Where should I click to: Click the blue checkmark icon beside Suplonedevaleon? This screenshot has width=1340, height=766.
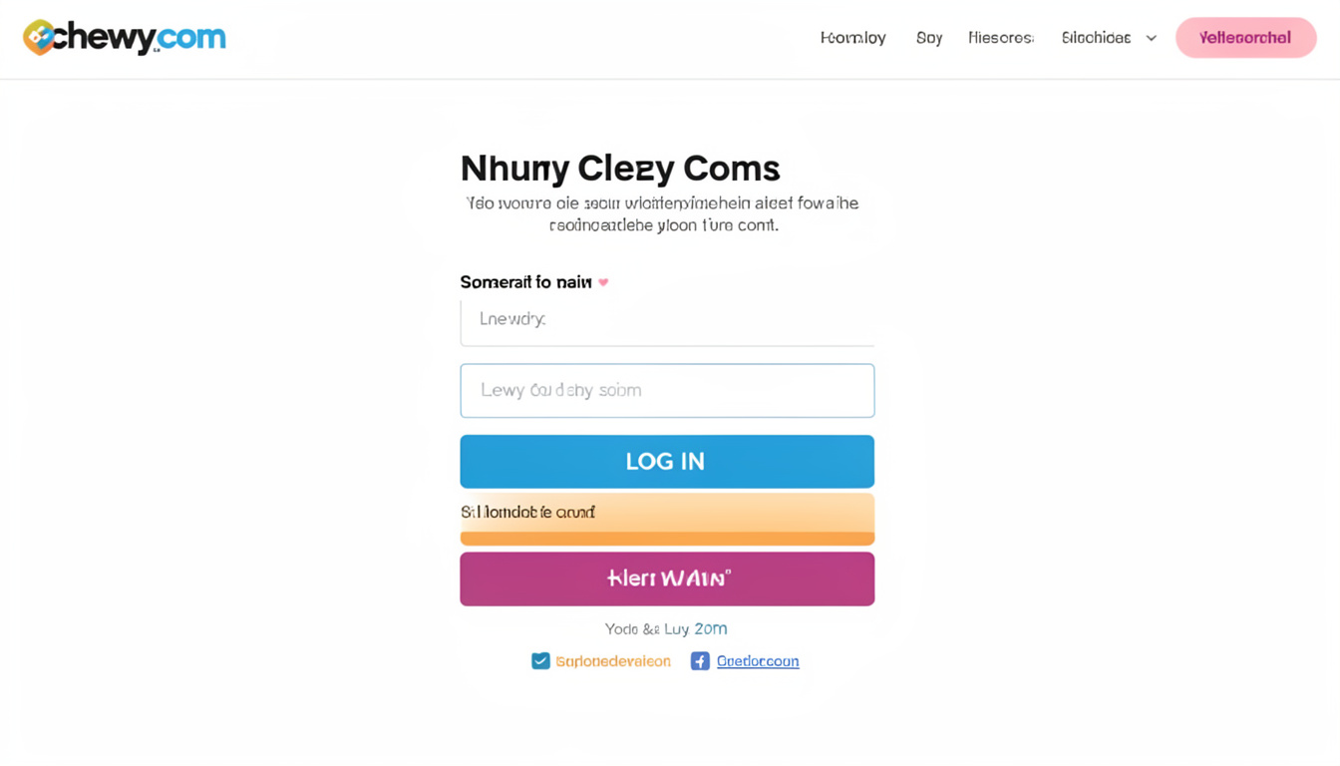coord(539,660)
